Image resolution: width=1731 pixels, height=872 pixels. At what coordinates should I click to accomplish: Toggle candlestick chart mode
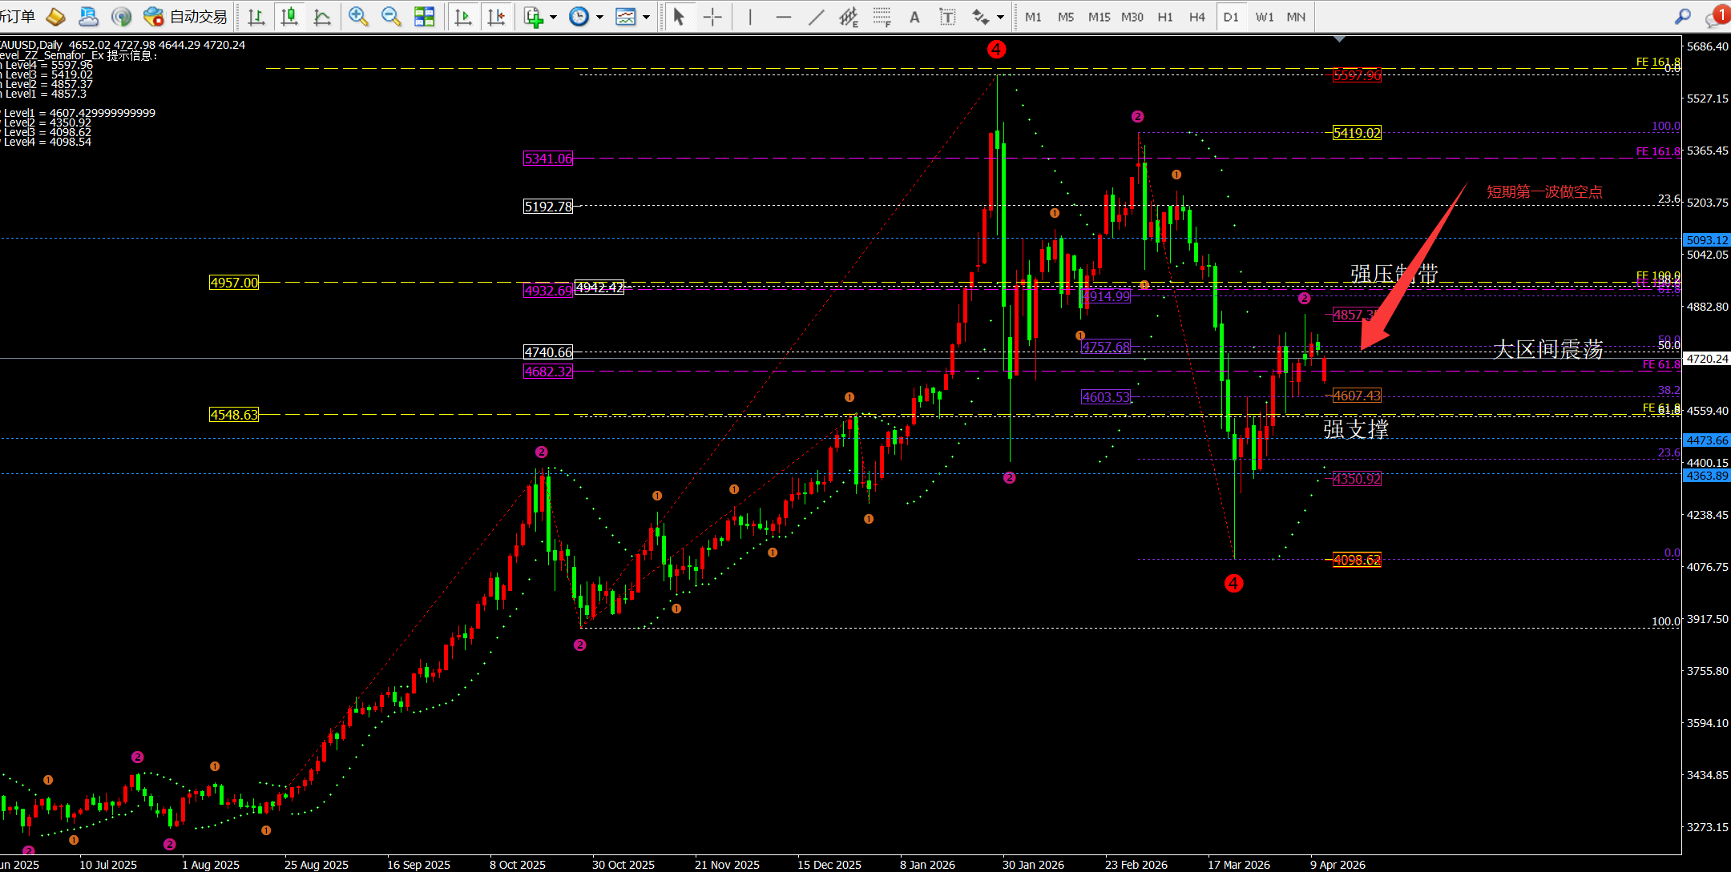[289, 16]
